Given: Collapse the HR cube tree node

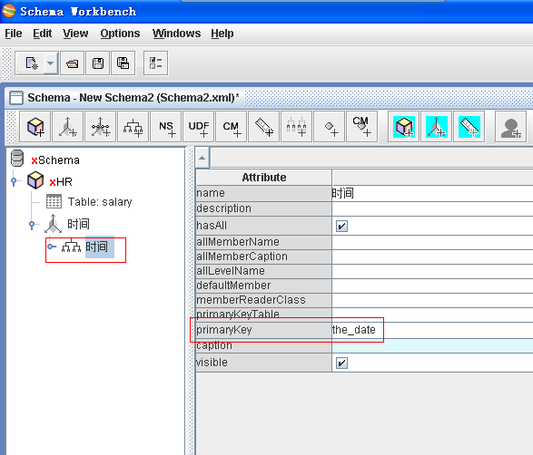Looking at the screenshot, I should coord(14,181).
